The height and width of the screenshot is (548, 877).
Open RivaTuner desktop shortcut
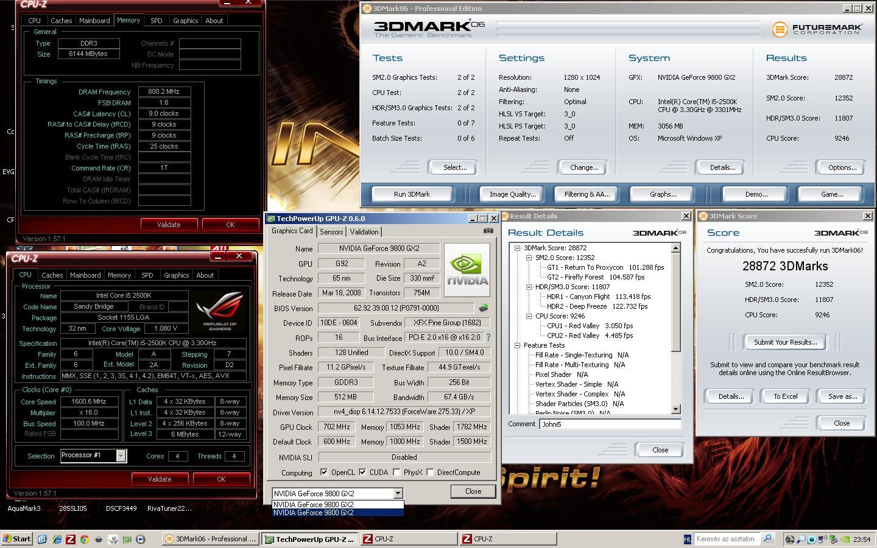[169, 508]
